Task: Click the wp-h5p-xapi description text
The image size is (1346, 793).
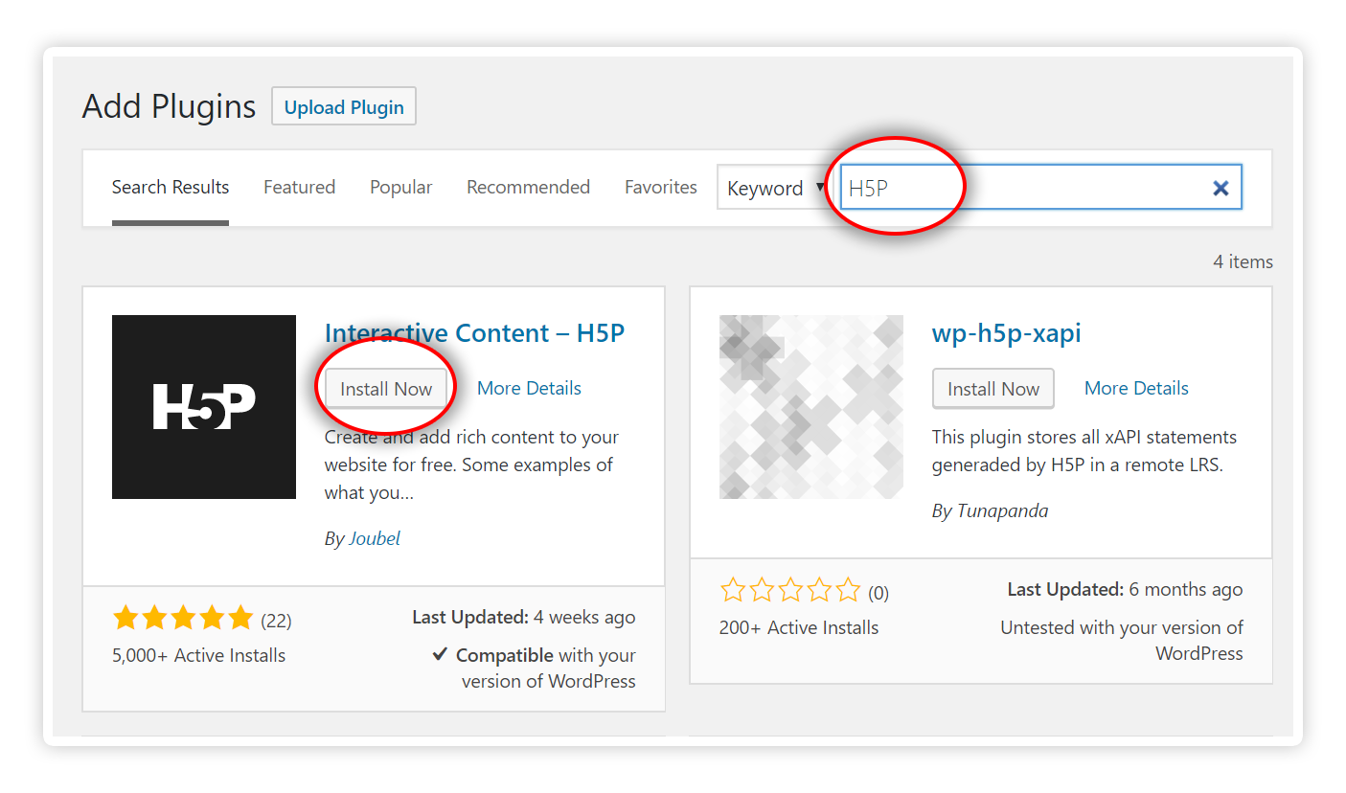Action: coord(1084,451)
